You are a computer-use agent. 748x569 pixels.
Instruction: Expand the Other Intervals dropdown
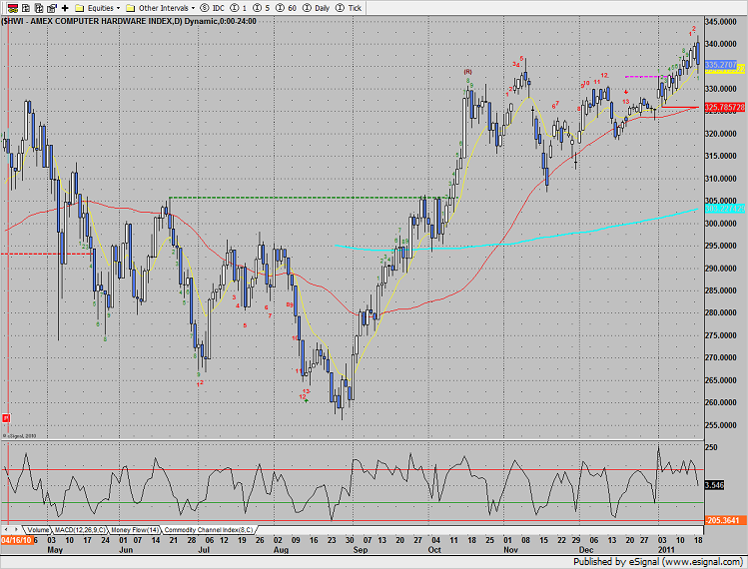(x=160, y=7)
